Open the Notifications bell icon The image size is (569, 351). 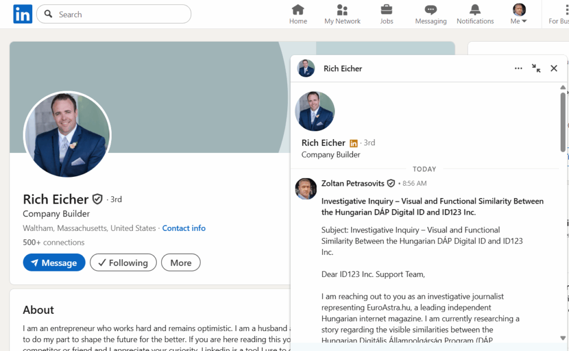coord(475,9)
